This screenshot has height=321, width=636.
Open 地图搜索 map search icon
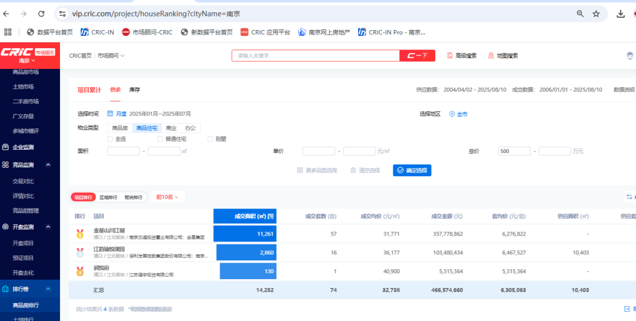[x=491, y=56]
